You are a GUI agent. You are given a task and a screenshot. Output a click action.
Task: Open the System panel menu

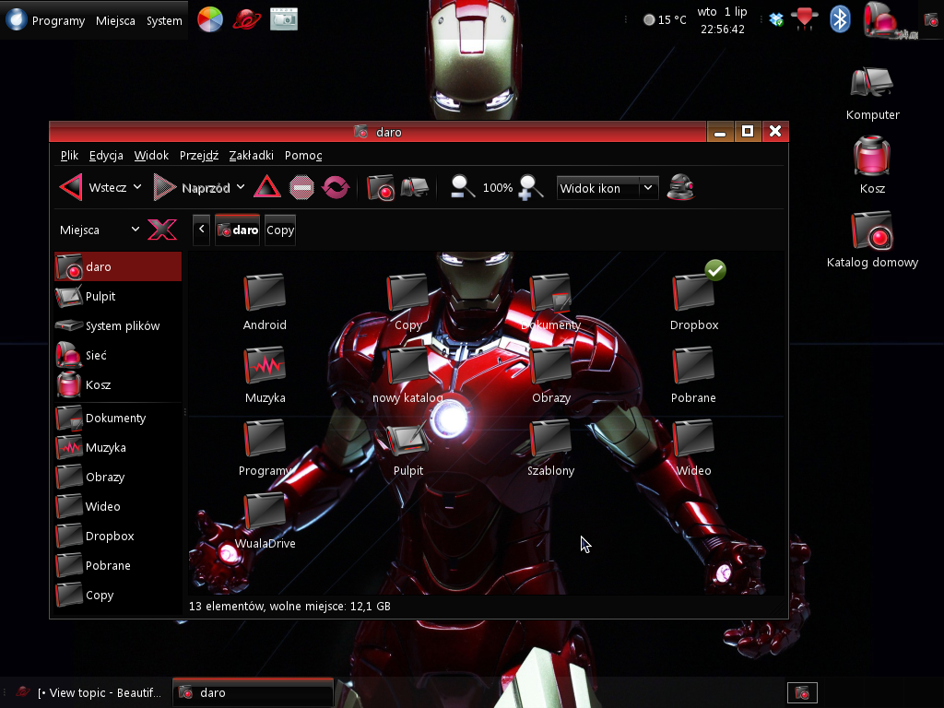point(164,20)
